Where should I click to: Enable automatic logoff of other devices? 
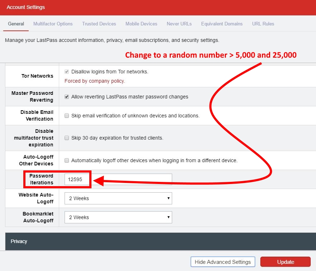pyautogui.click(x=66, y=160)
